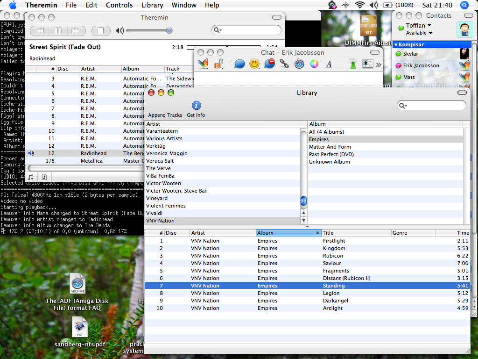Select The Verve in artist list
Screen dimensions: 478x359
(x=223, y=168)
